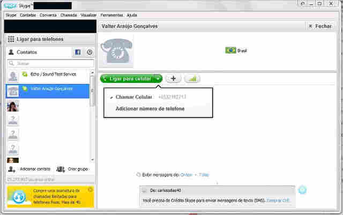The height and width of the screenshot is (215, 343).
Task: Click the plus button to add people
Action: (173, 79)
